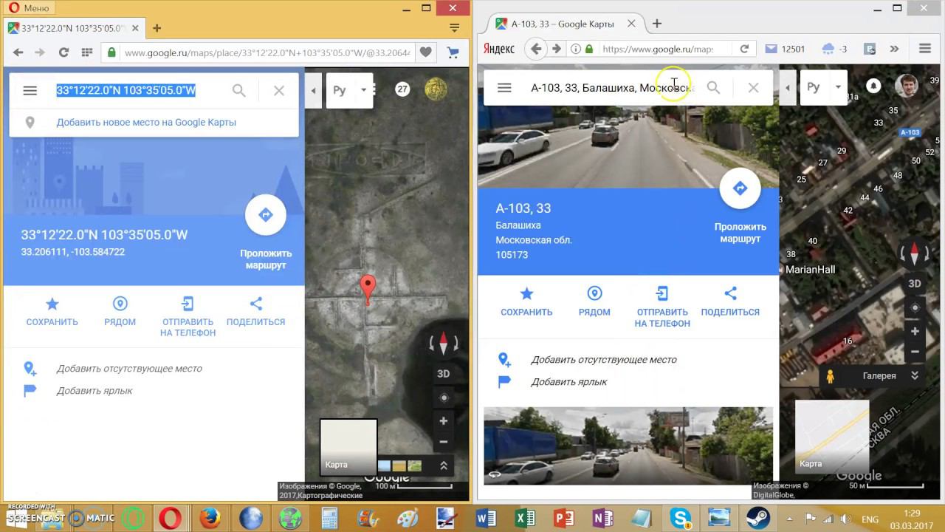
Task: Clear the A-103 search in Firefox Maps
Action: [753, 87]
